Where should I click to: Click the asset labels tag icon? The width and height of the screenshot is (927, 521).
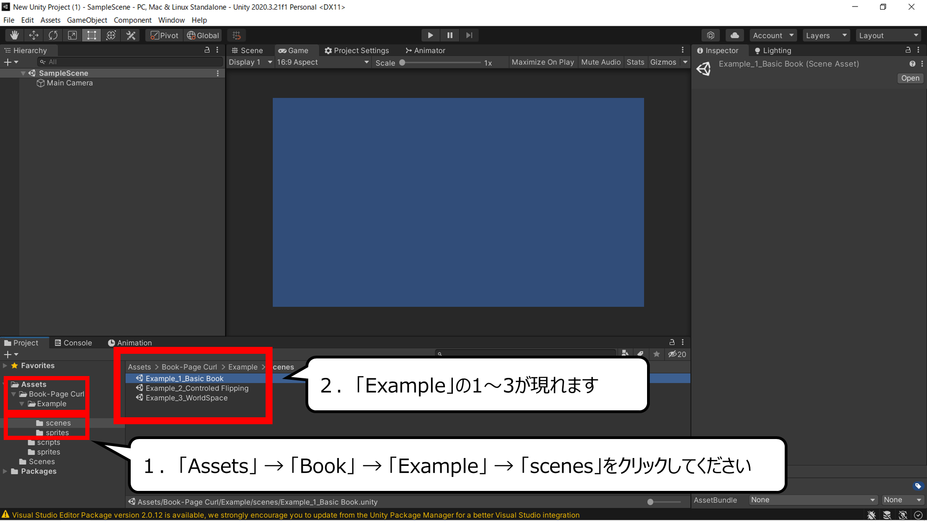tap(918, 486)
